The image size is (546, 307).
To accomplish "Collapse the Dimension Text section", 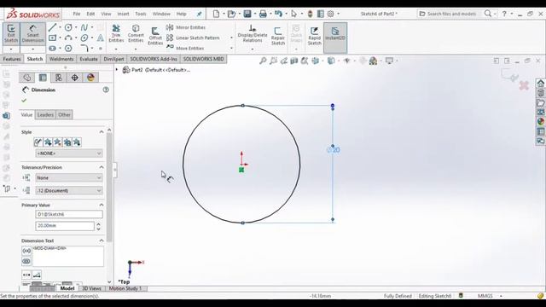I will tap(102, 240).
